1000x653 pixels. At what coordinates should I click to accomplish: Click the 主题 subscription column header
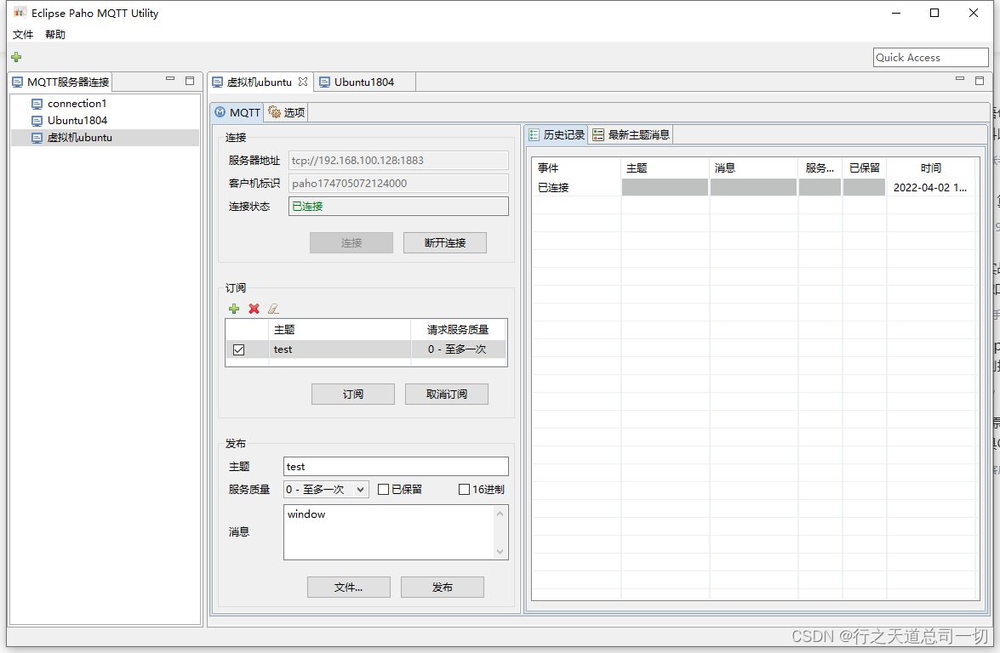point(340,330)
